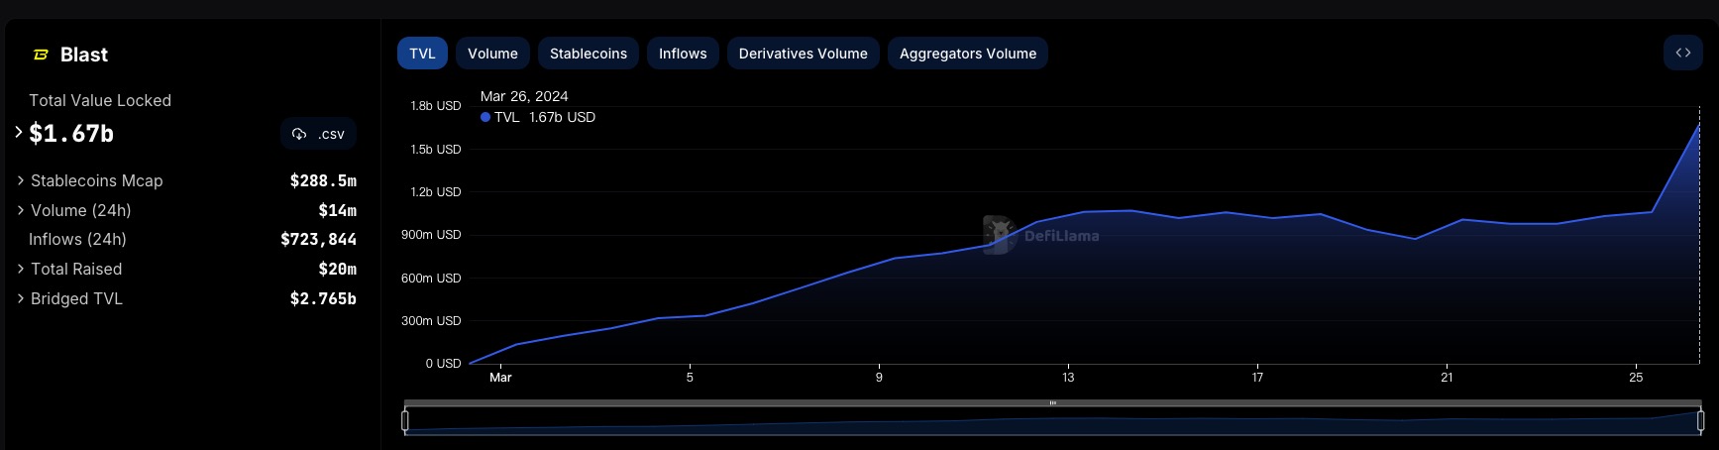The height and width of the screenshot is (450, 1719).
Task: Open the embed chart code icon
Action: 1682,54
